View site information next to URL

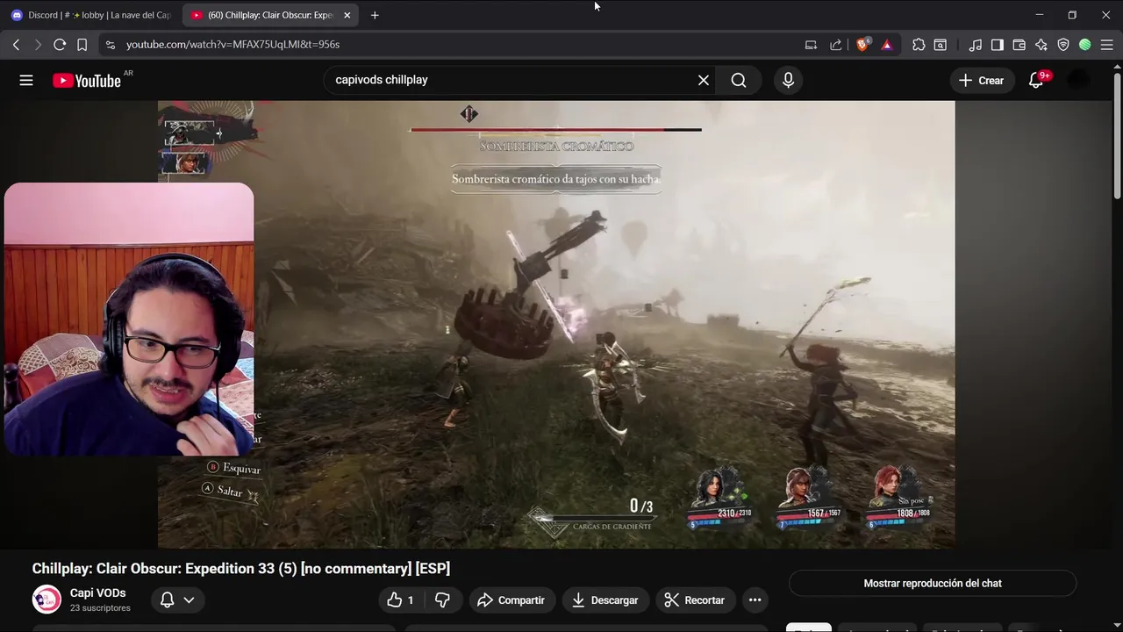109,45
